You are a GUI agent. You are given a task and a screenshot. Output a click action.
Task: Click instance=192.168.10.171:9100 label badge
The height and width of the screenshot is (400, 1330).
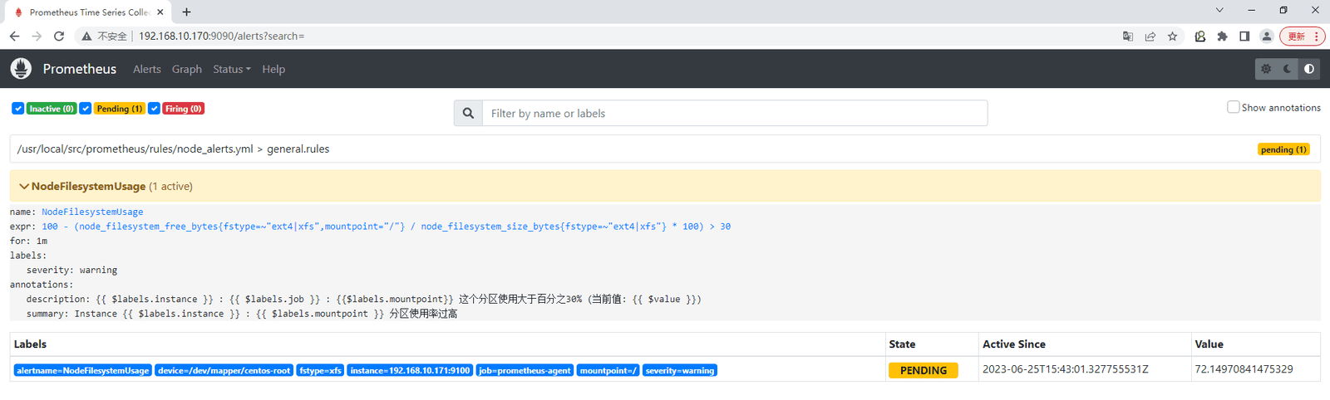point(410,370)
